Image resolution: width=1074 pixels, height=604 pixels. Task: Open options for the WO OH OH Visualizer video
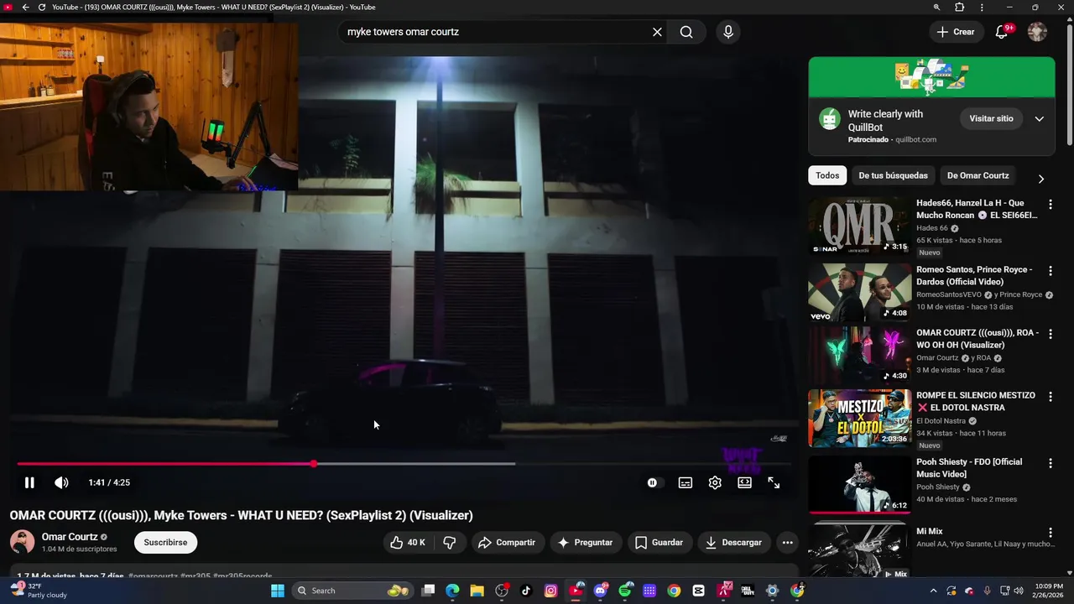click(x=1050, y=334)
